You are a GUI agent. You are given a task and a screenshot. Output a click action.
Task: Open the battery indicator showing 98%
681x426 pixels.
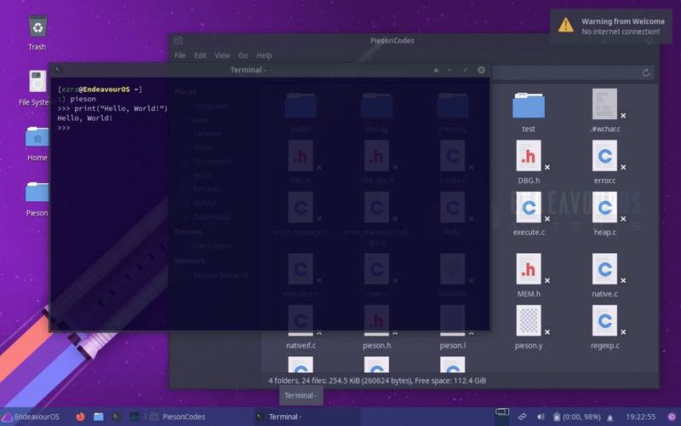[x=577, y=417]
